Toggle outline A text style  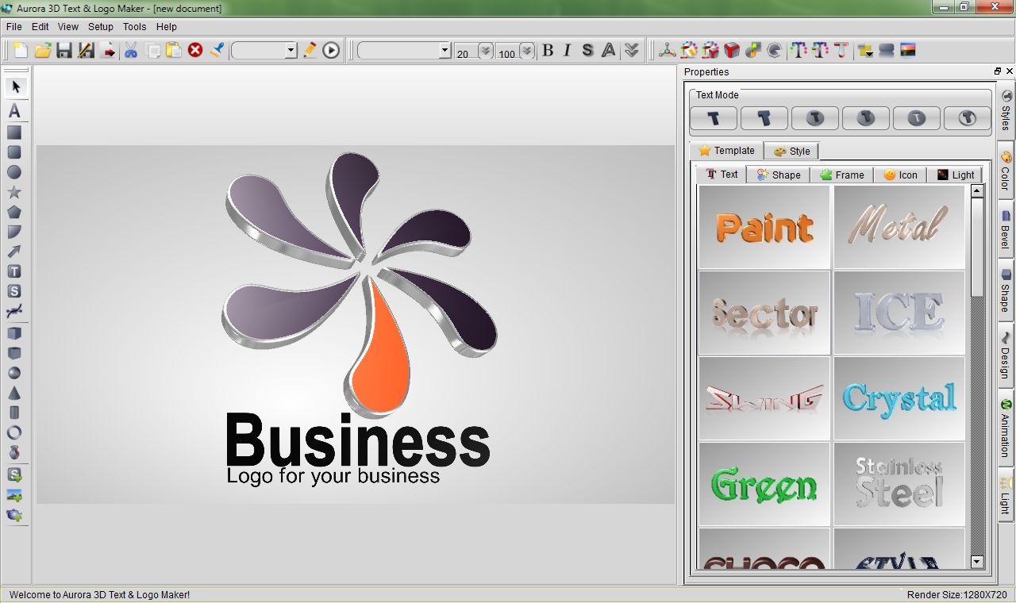[x=609, y=51]
